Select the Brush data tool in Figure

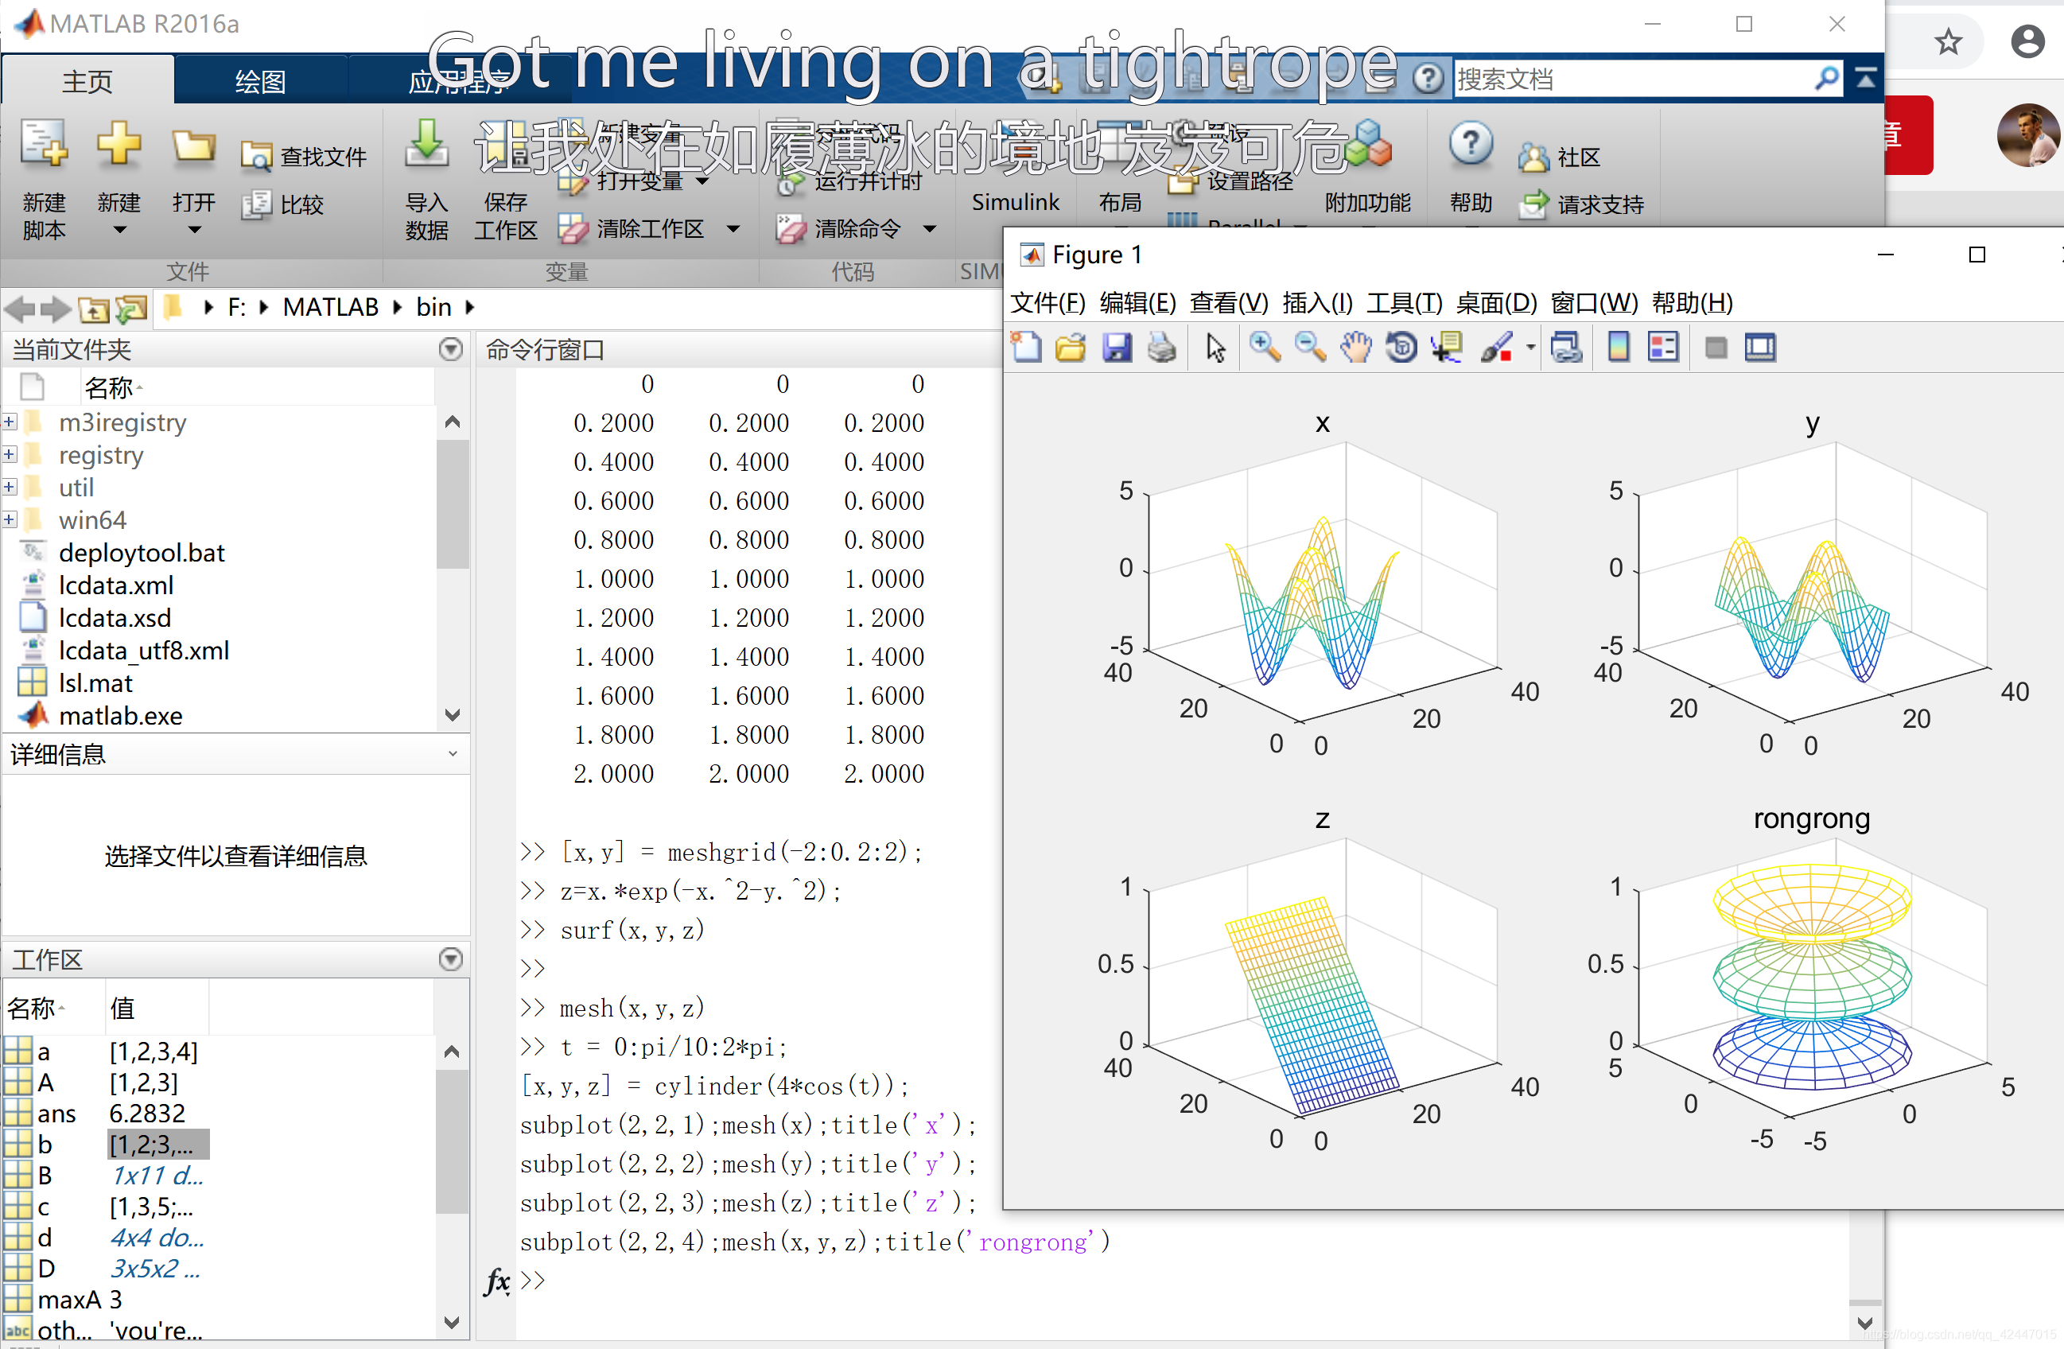1496,348
